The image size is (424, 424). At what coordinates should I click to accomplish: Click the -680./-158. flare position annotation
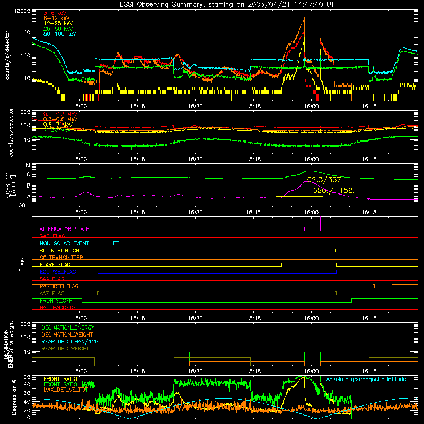coord(331,190)
